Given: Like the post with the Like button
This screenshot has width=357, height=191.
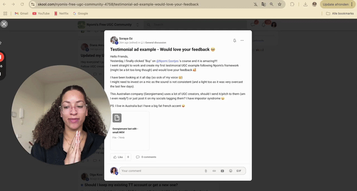Looking at the screenshot, I should [x=118, y=157].
